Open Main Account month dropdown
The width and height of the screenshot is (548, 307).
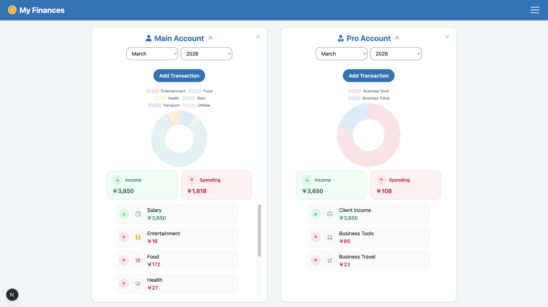152,54
